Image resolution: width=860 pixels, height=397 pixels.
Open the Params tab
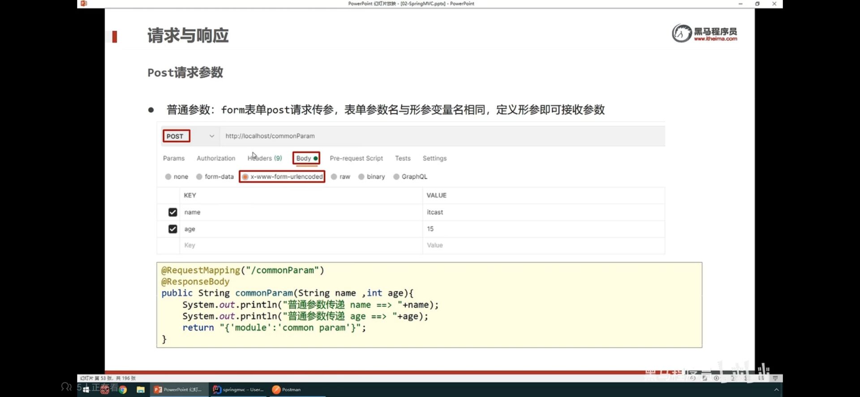pos(174,158)
